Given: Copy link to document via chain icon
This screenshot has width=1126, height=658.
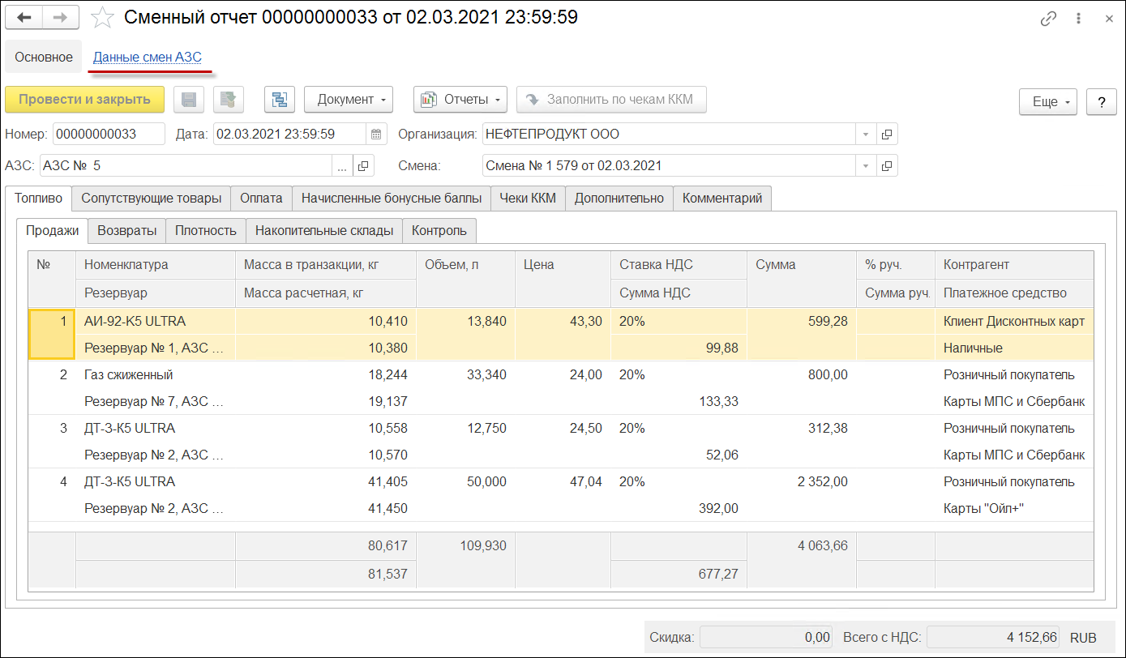Looking at the screenshot, I should point(1048,18).
